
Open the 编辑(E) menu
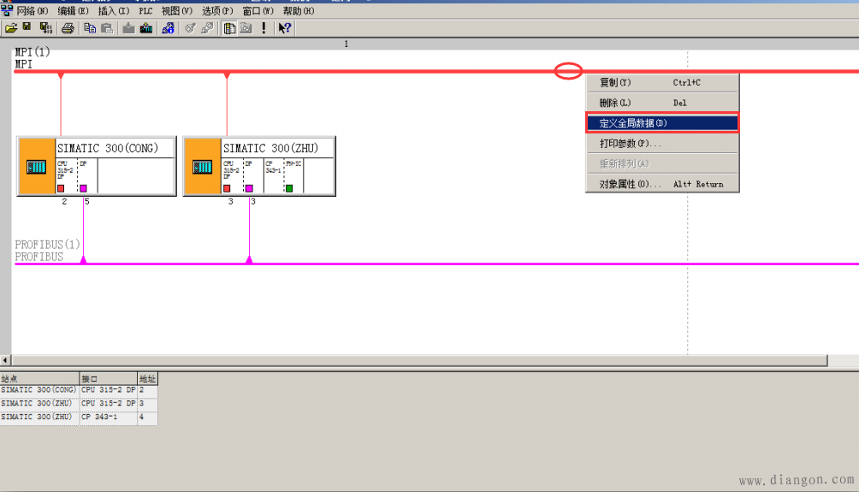(x=73, y=11)
